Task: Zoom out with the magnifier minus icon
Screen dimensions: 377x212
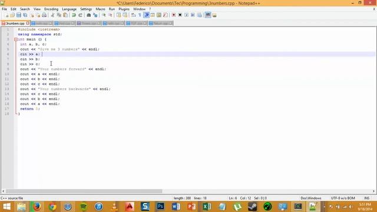Action: tap(110, 15)
